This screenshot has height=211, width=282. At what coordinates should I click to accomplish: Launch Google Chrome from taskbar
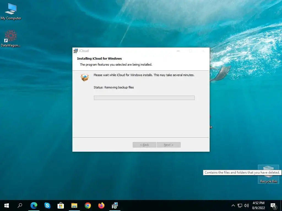click(88, 206)
